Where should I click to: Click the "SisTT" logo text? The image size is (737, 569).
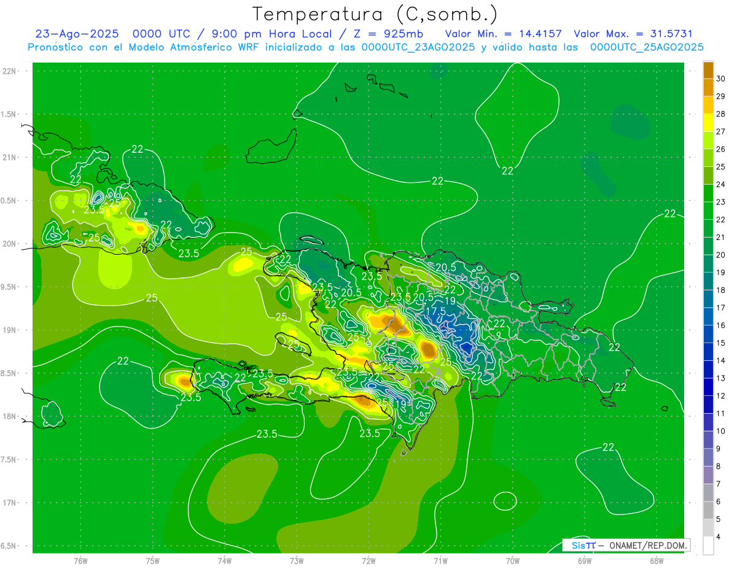583,545
